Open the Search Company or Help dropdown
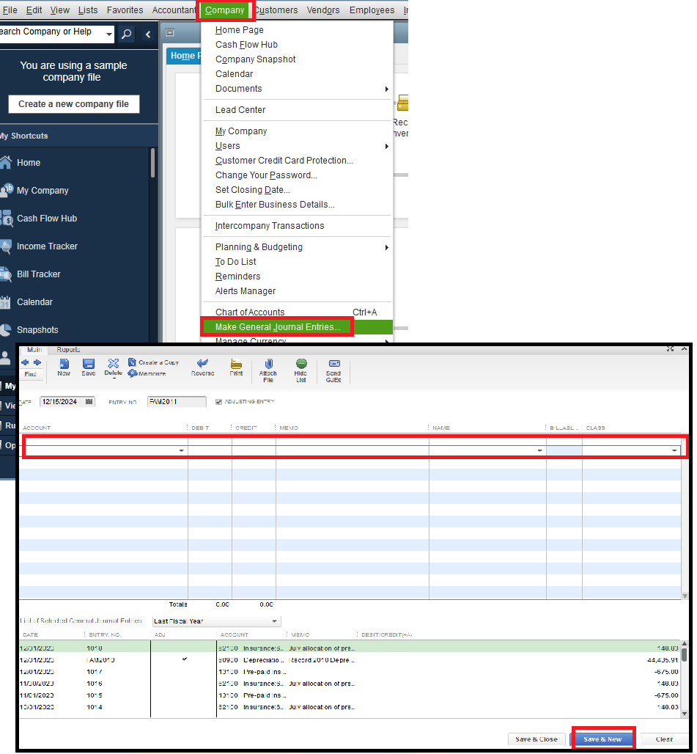This screenshot has width=697, height=754. coord(109,34)
